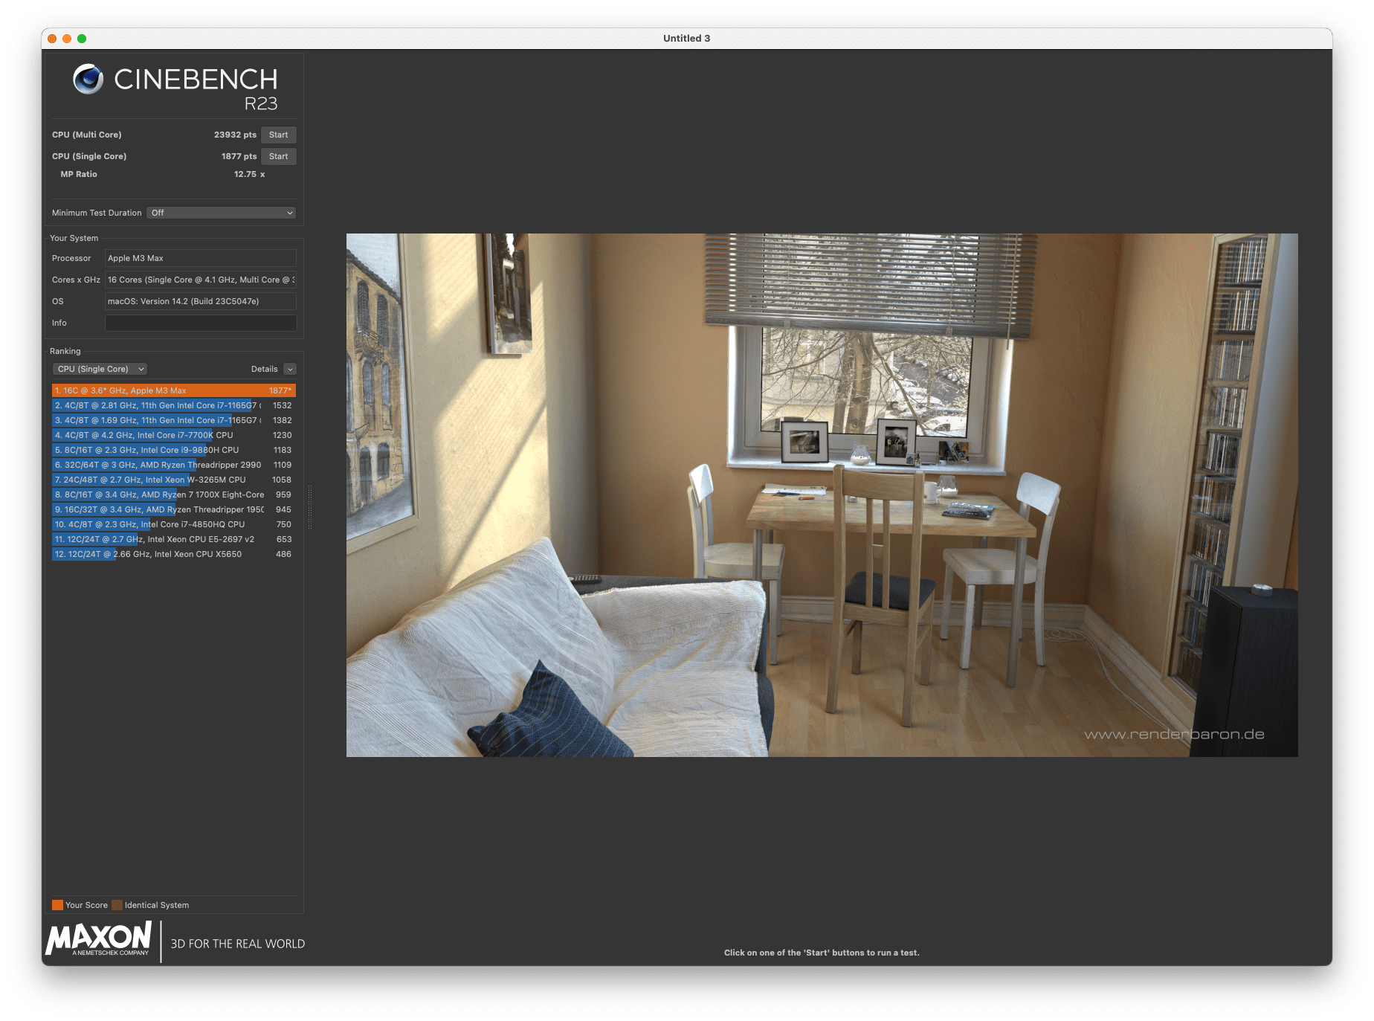Select the Ryzen Threadripper 2990 ranking row
Viewport: 1374px width, 1021px height.
[174, 465]
